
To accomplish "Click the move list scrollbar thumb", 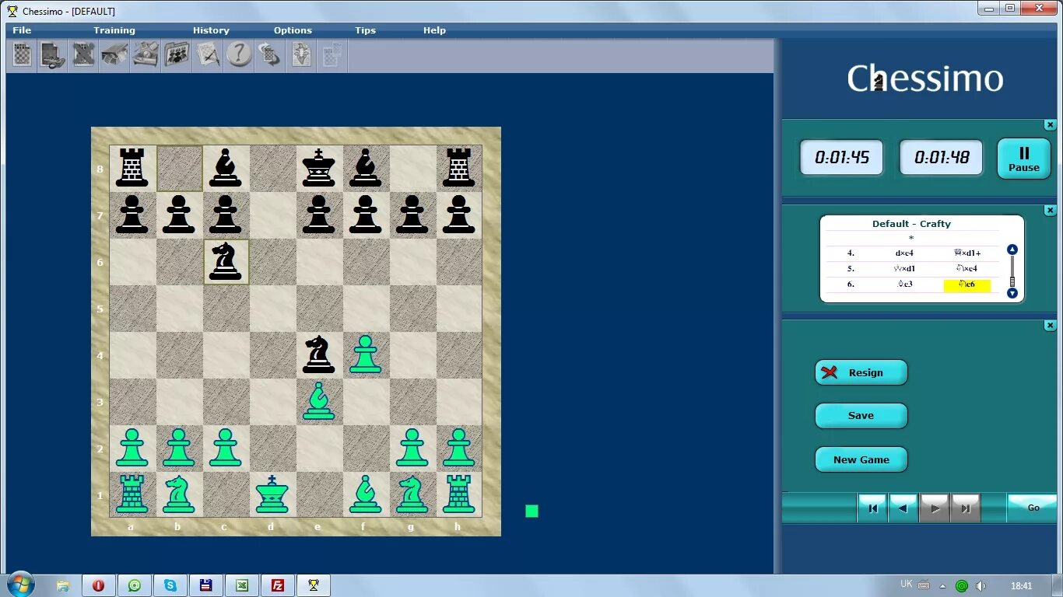I will [1012, 282].
